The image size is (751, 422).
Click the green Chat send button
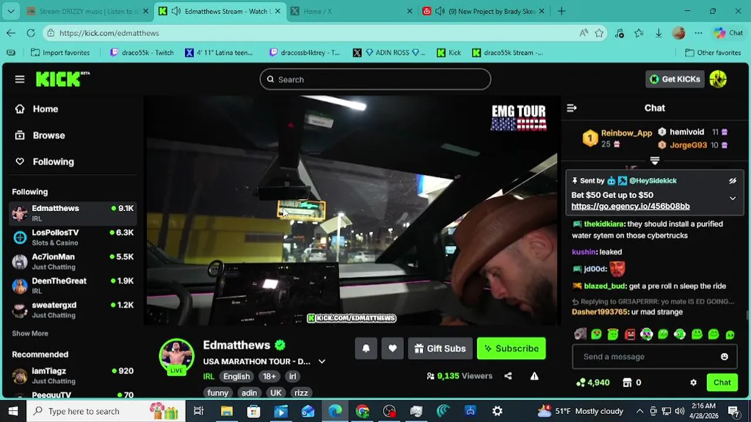click(722, 382)
